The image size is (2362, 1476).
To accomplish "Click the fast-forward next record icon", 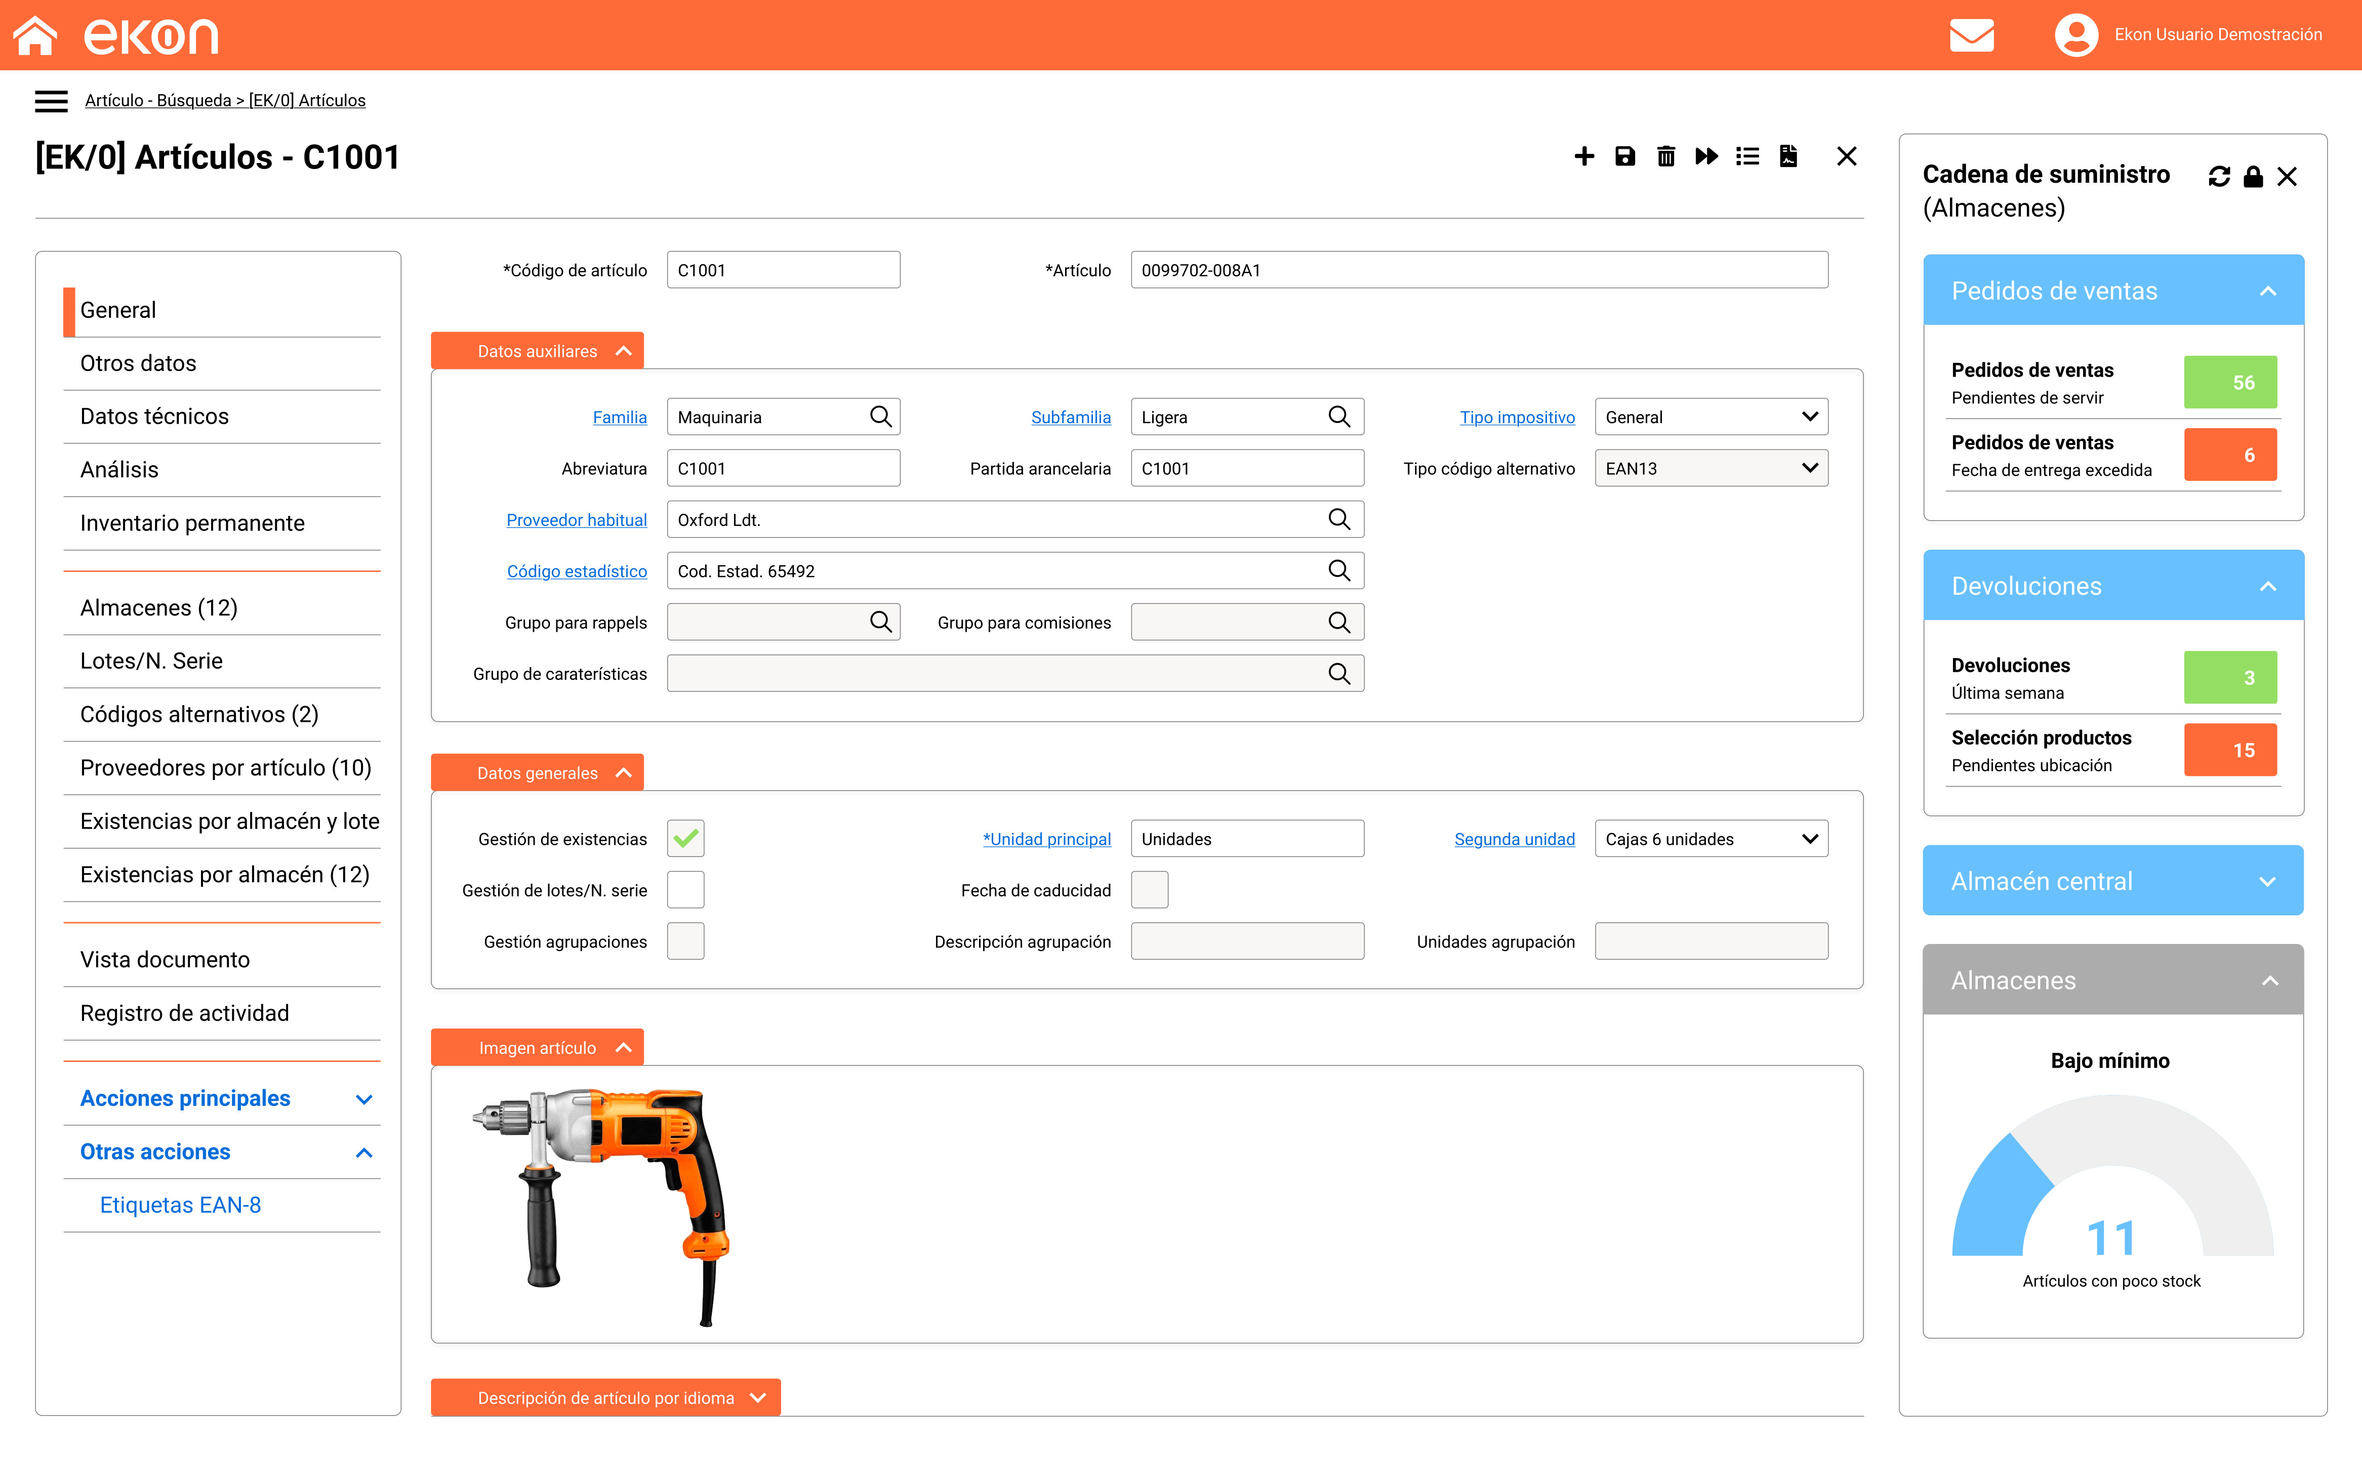I will pyautogui.click(x=1706, y=156).
